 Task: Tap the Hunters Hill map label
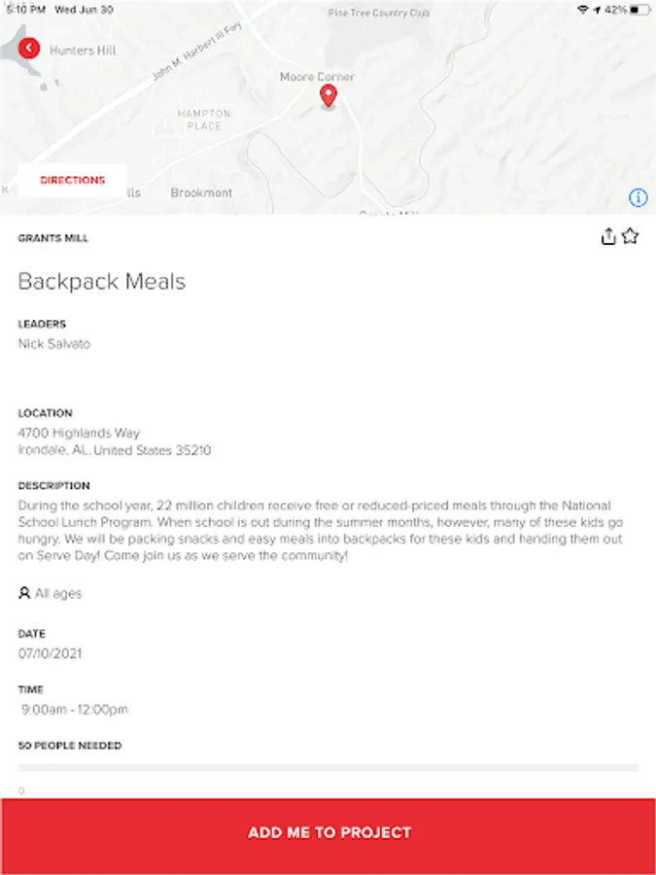83,51
